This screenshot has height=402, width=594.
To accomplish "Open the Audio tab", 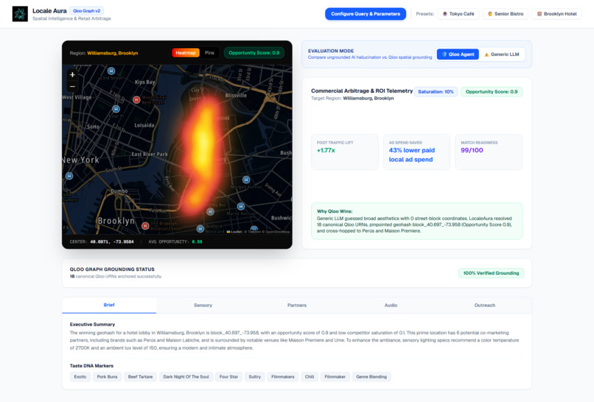I will [x=391, y=305].
